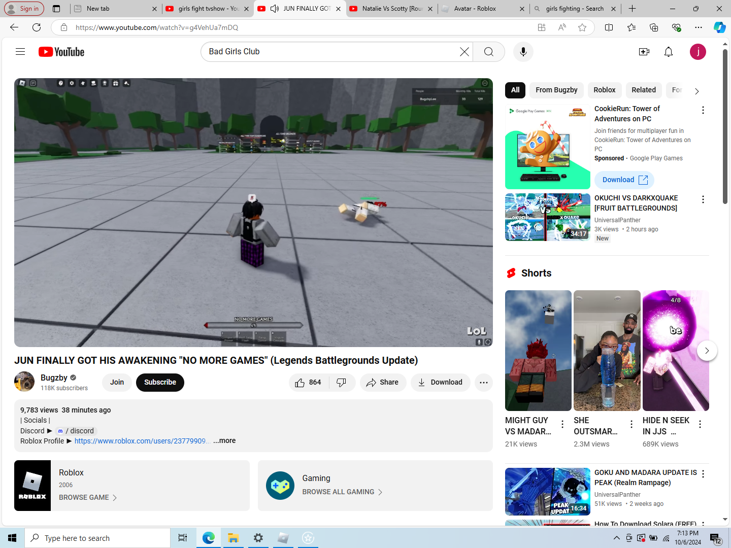The height and width of the screenshot is (548, 731).
Task: Show more filter chips with arrow
Action: point(697,91)
